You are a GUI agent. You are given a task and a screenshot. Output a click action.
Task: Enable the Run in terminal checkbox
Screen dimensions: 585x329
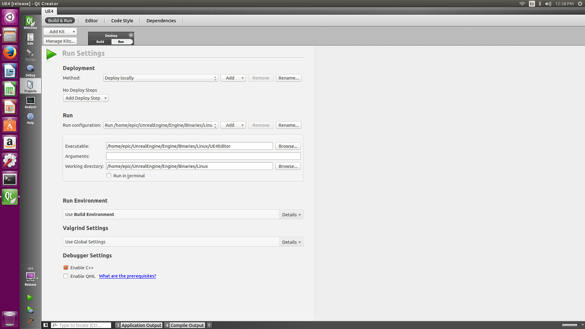[x=109, y=175]
